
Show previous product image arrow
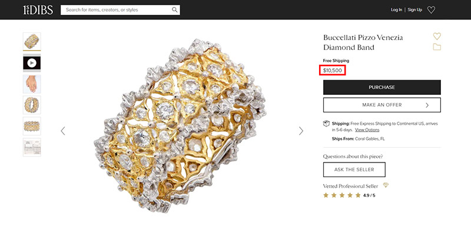[x=63, y=131]
